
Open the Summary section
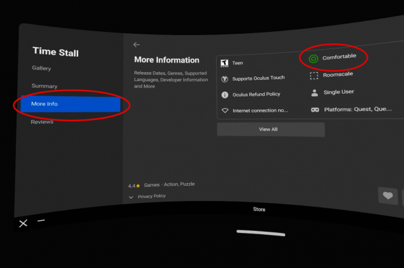44,86
